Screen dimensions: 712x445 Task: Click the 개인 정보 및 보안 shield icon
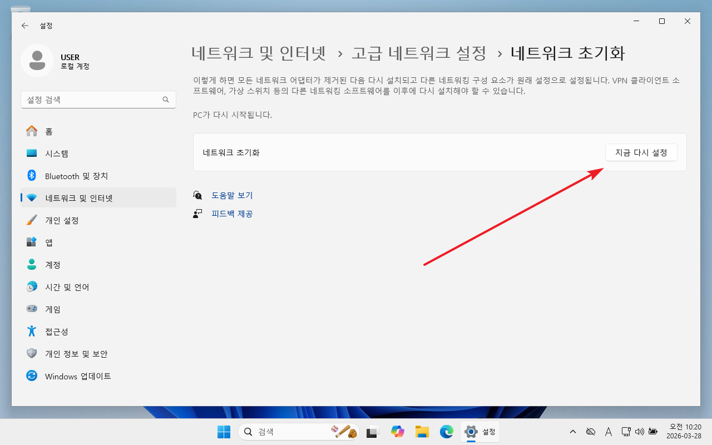point(32,354)
